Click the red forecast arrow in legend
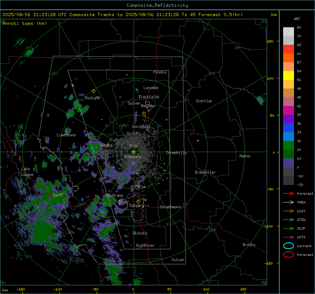The image size is (315, 294). (x=288, y=193)
